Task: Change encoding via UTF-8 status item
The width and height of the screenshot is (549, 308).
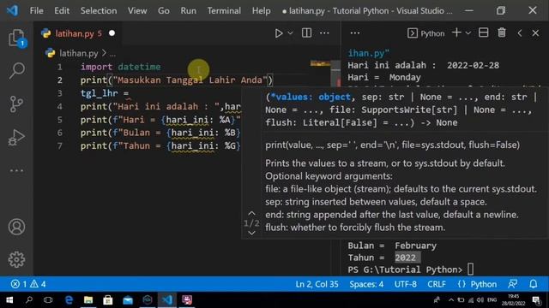Action: coord(406,284)
